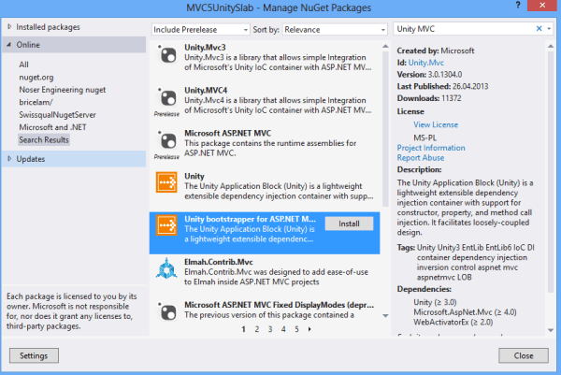Click the details pane scroll up arrow

pyautogui.click(x=551, y=46)
